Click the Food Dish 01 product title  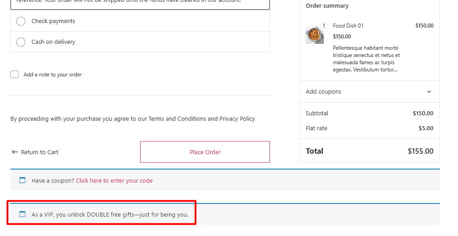click(x=348, y=26)
